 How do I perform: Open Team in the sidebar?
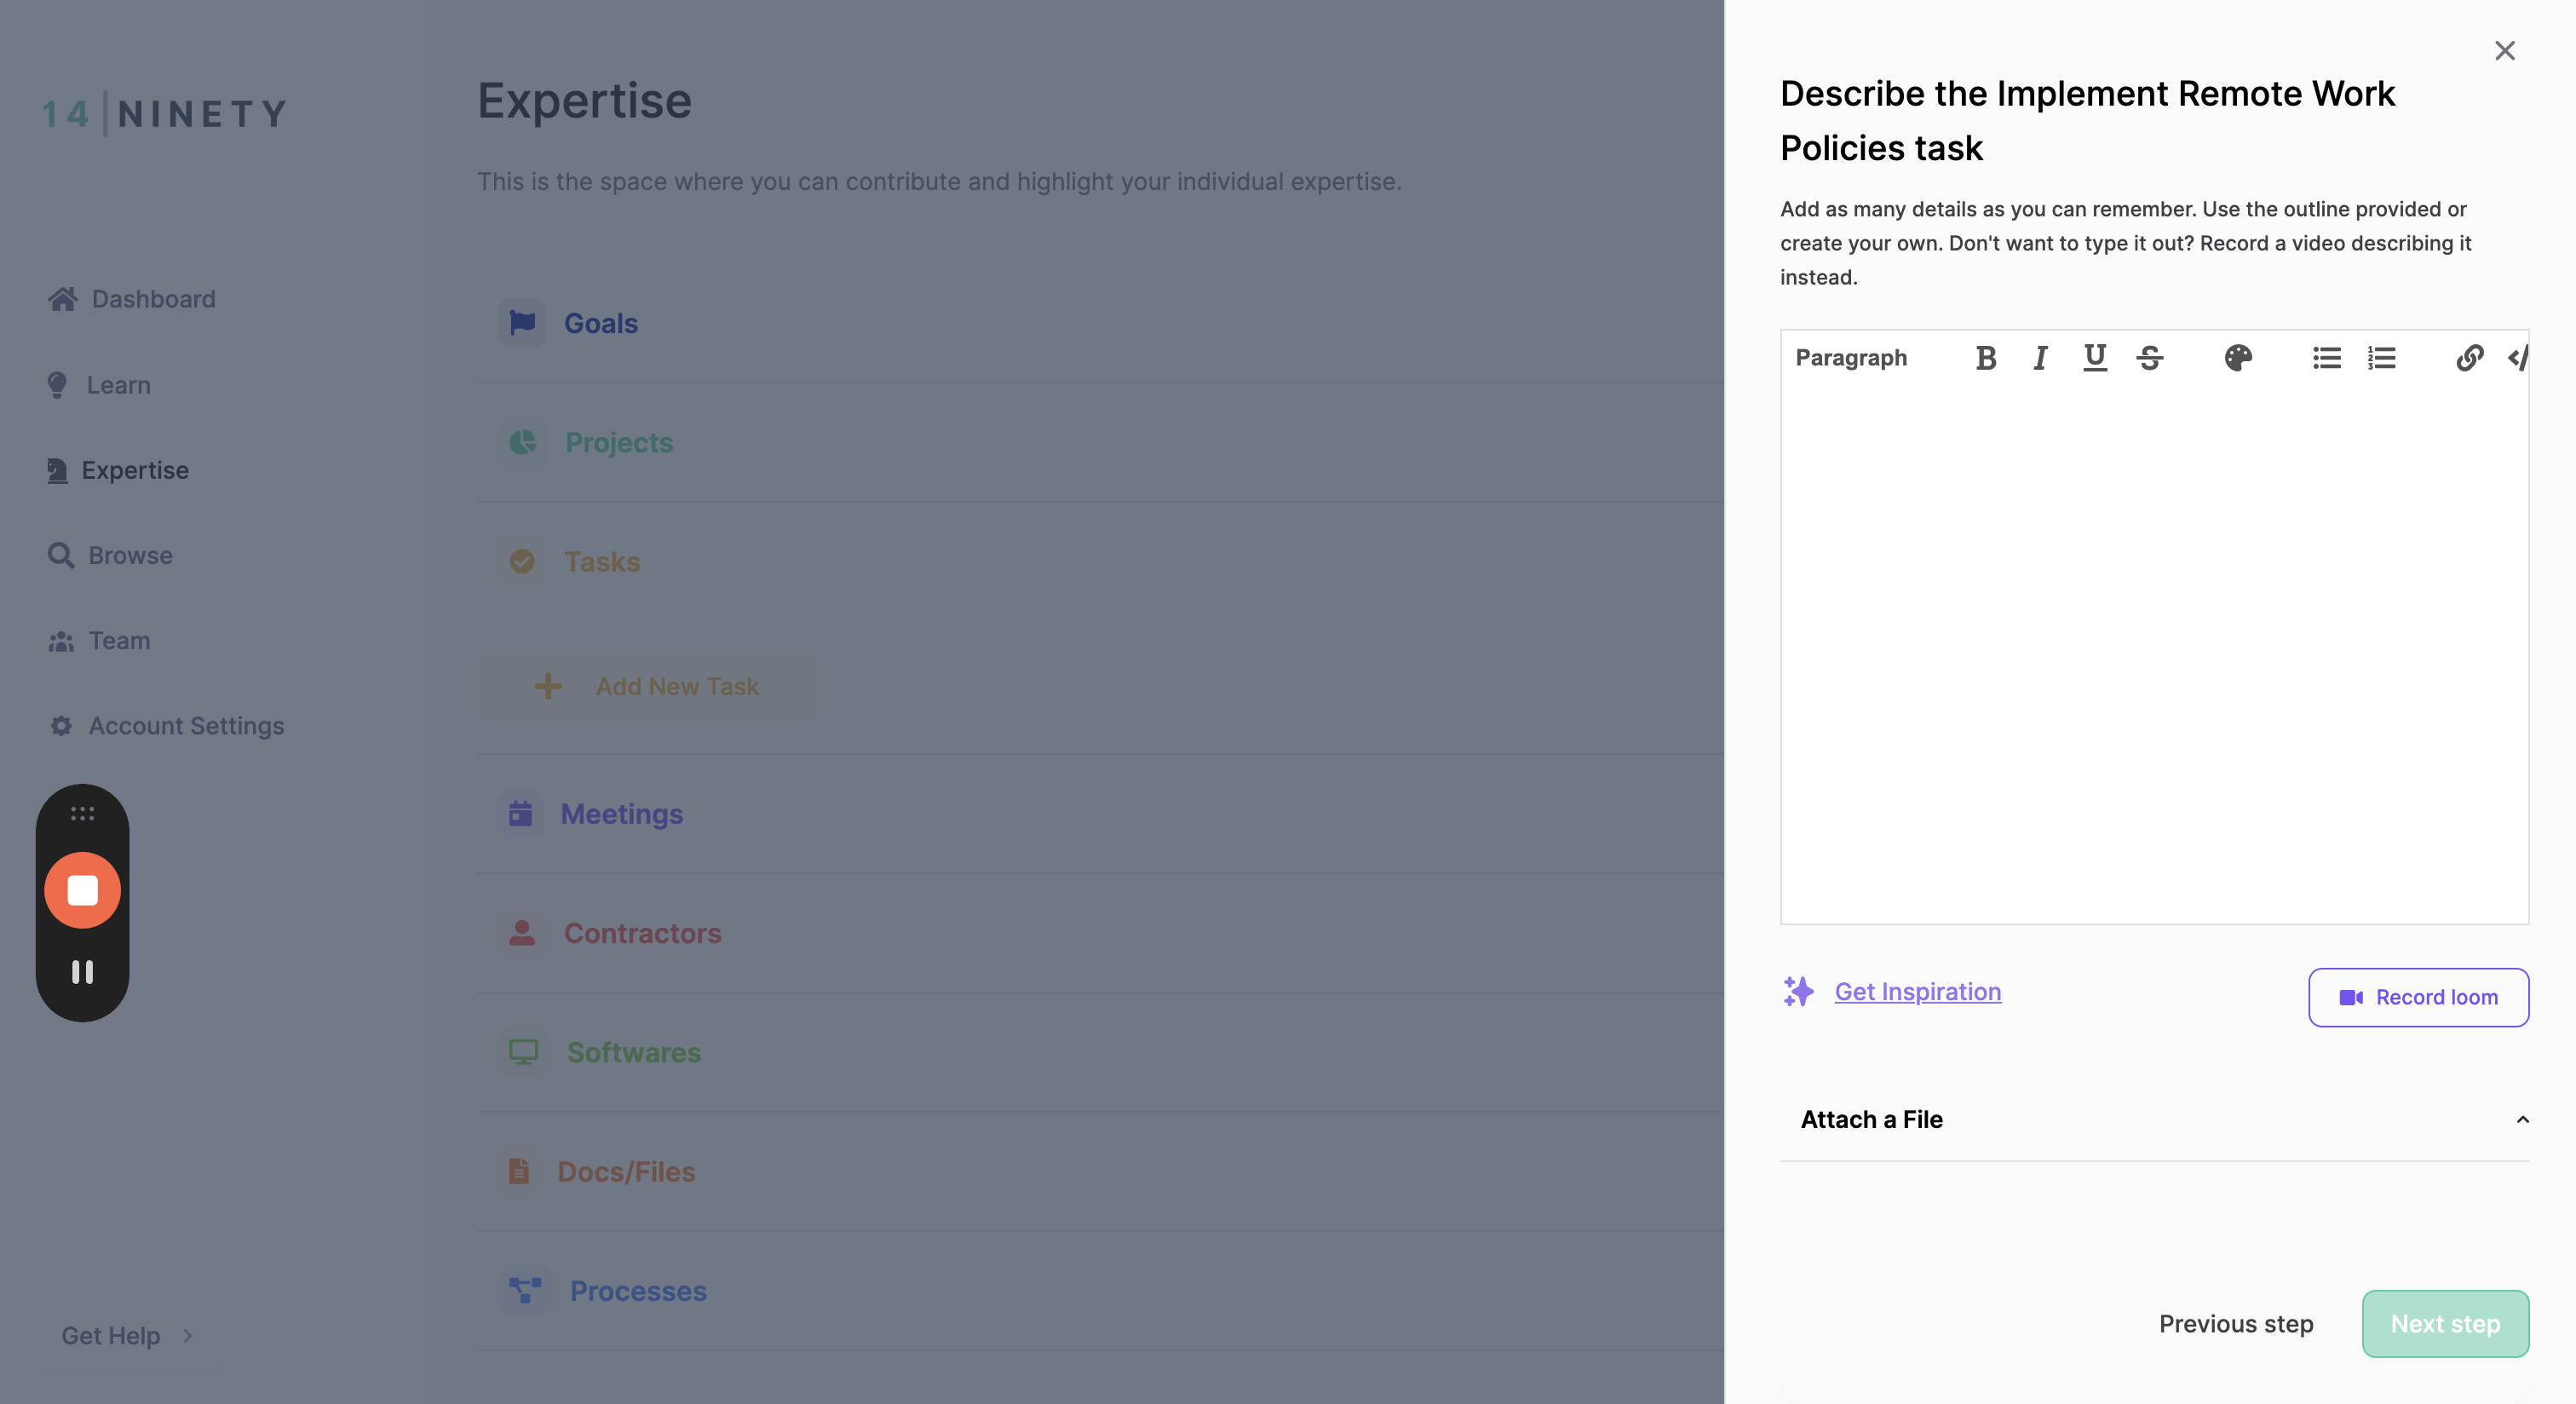[x=99, y=640]
